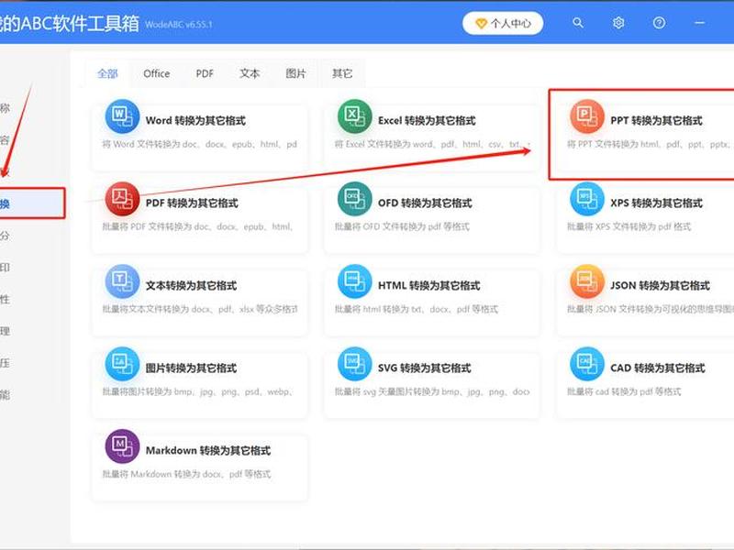Screen dimensions: 734x550
Task: Switch to the PDF tab
Action: click(x=205, y=73)
